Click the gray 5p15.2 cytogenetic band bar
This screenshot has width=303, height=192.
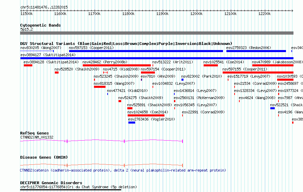pyautogui.click(x=157, y=33)
